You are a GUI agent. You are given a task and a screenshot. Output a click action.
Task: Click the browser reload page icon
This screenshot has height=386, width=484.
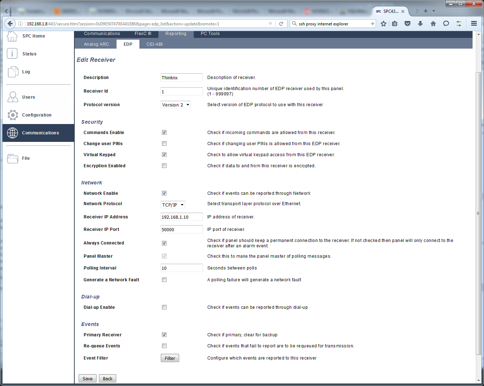point(281,24)
